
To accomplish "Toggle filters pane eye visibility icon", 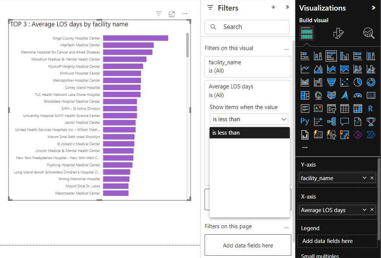I will pyautogui.click(x=273, y=7).
